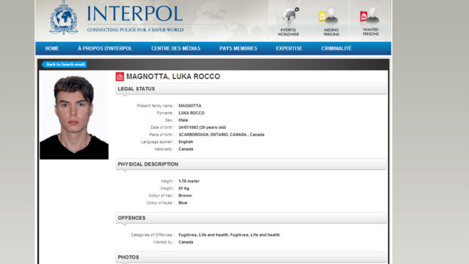Click the Nationality value Canada
The height and width of the screenshot is (264, 469).
(186, 149)
